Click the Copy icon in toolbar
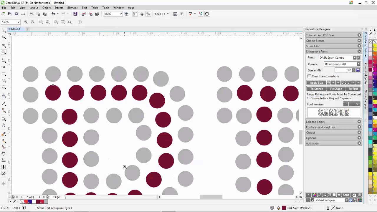The image size is (377, 212). tap(38, 14)
